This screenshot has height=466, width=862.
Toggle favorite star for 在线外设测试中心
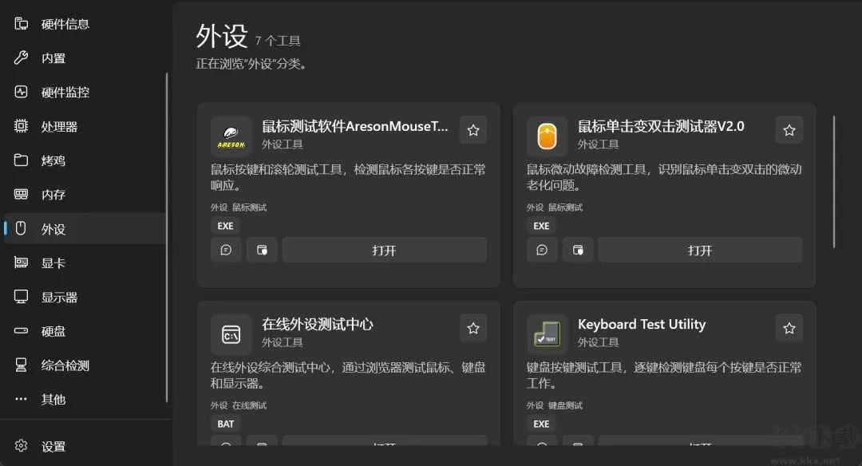click(x=473, y=328)
